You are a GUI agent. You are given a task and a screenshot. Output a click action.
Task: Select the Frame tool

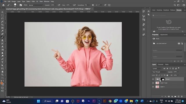[2, 28]
